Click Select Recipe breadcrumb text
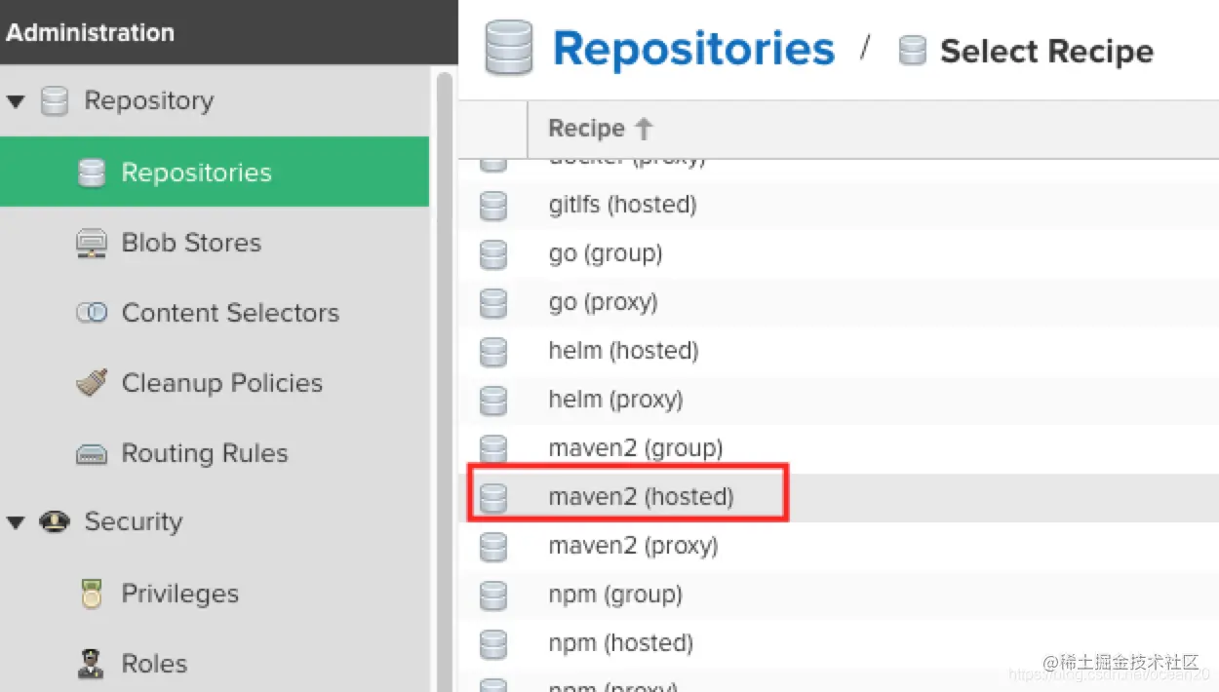The height and width of the screenshot is (692, 1219). click(1046, 51)
